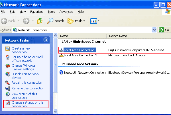
Task: Click the Up folder toolbar icon
Action: click(40, 21)
